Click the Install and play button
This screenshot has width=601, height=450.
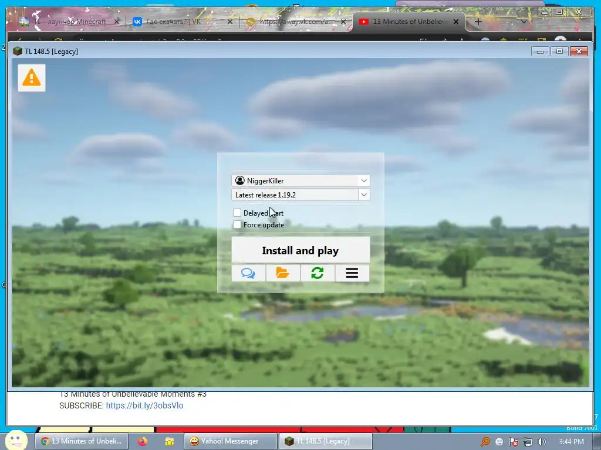[300, 250]
